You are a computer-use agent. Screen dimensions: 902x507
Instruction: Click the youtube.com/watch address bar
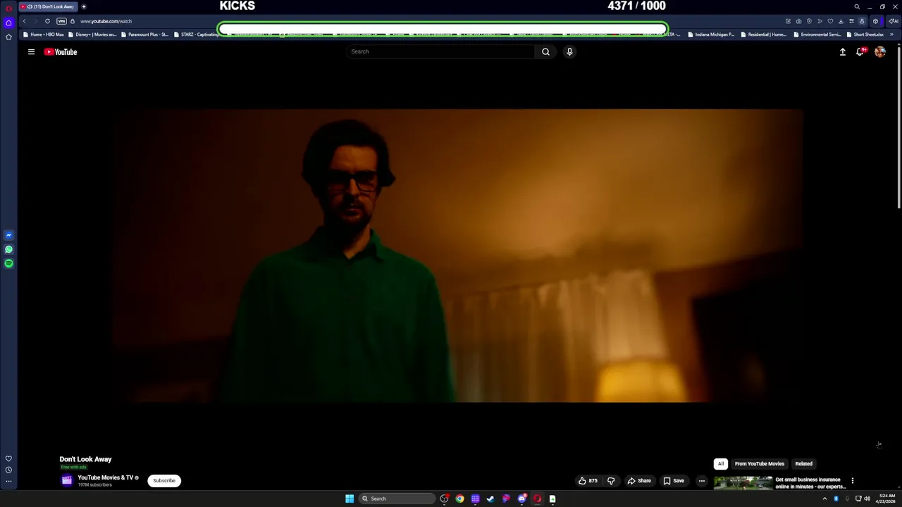click(x=106, y=21)
